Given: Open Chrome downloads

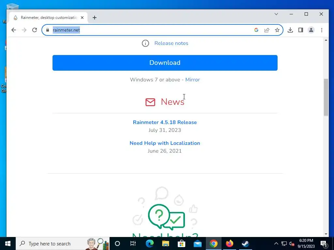Looking at the screenshot, I should [x=290, y=30].
